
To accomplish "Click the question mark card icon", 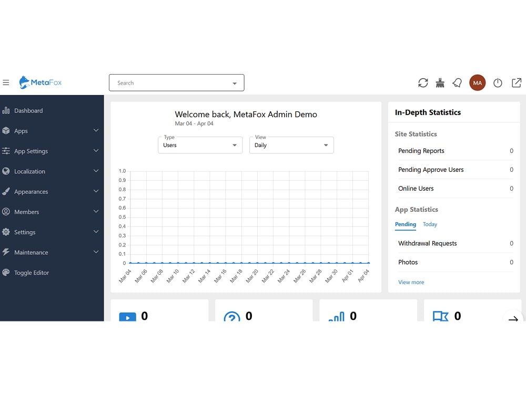I will [x=232, y=317].
